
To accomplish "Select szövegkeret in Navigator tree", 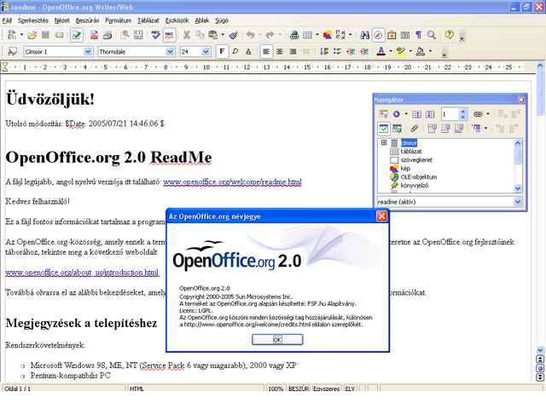I will 416,160.
